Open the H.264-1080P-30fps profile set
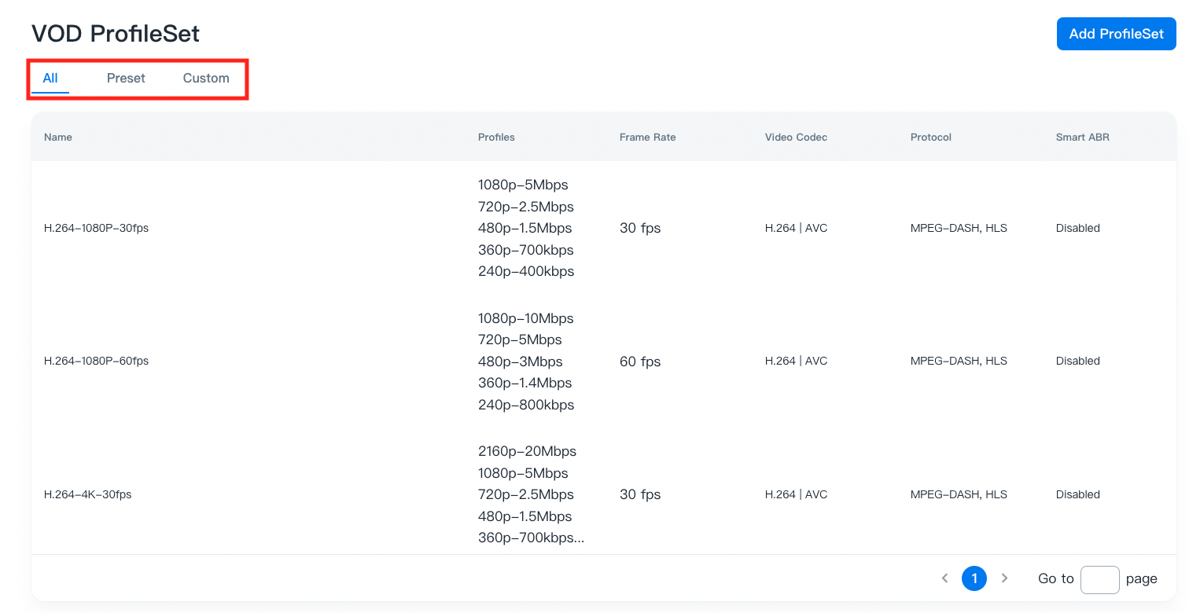The image size is (1189, 613). 96,229
